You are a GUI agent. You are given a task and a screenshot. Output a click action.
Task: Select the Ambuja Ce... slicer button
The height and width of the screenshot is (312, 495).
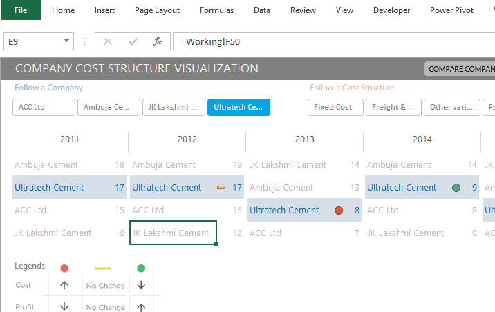(109, 107)
